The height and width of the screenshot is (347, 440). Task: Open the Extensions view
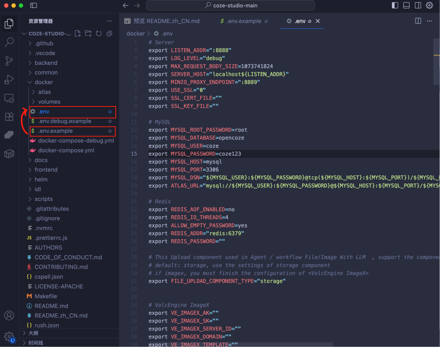[x=9, y=117]
